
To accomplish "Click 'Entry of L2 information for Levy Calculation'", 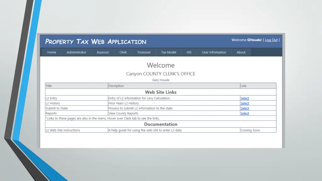I will pos(139,98).
